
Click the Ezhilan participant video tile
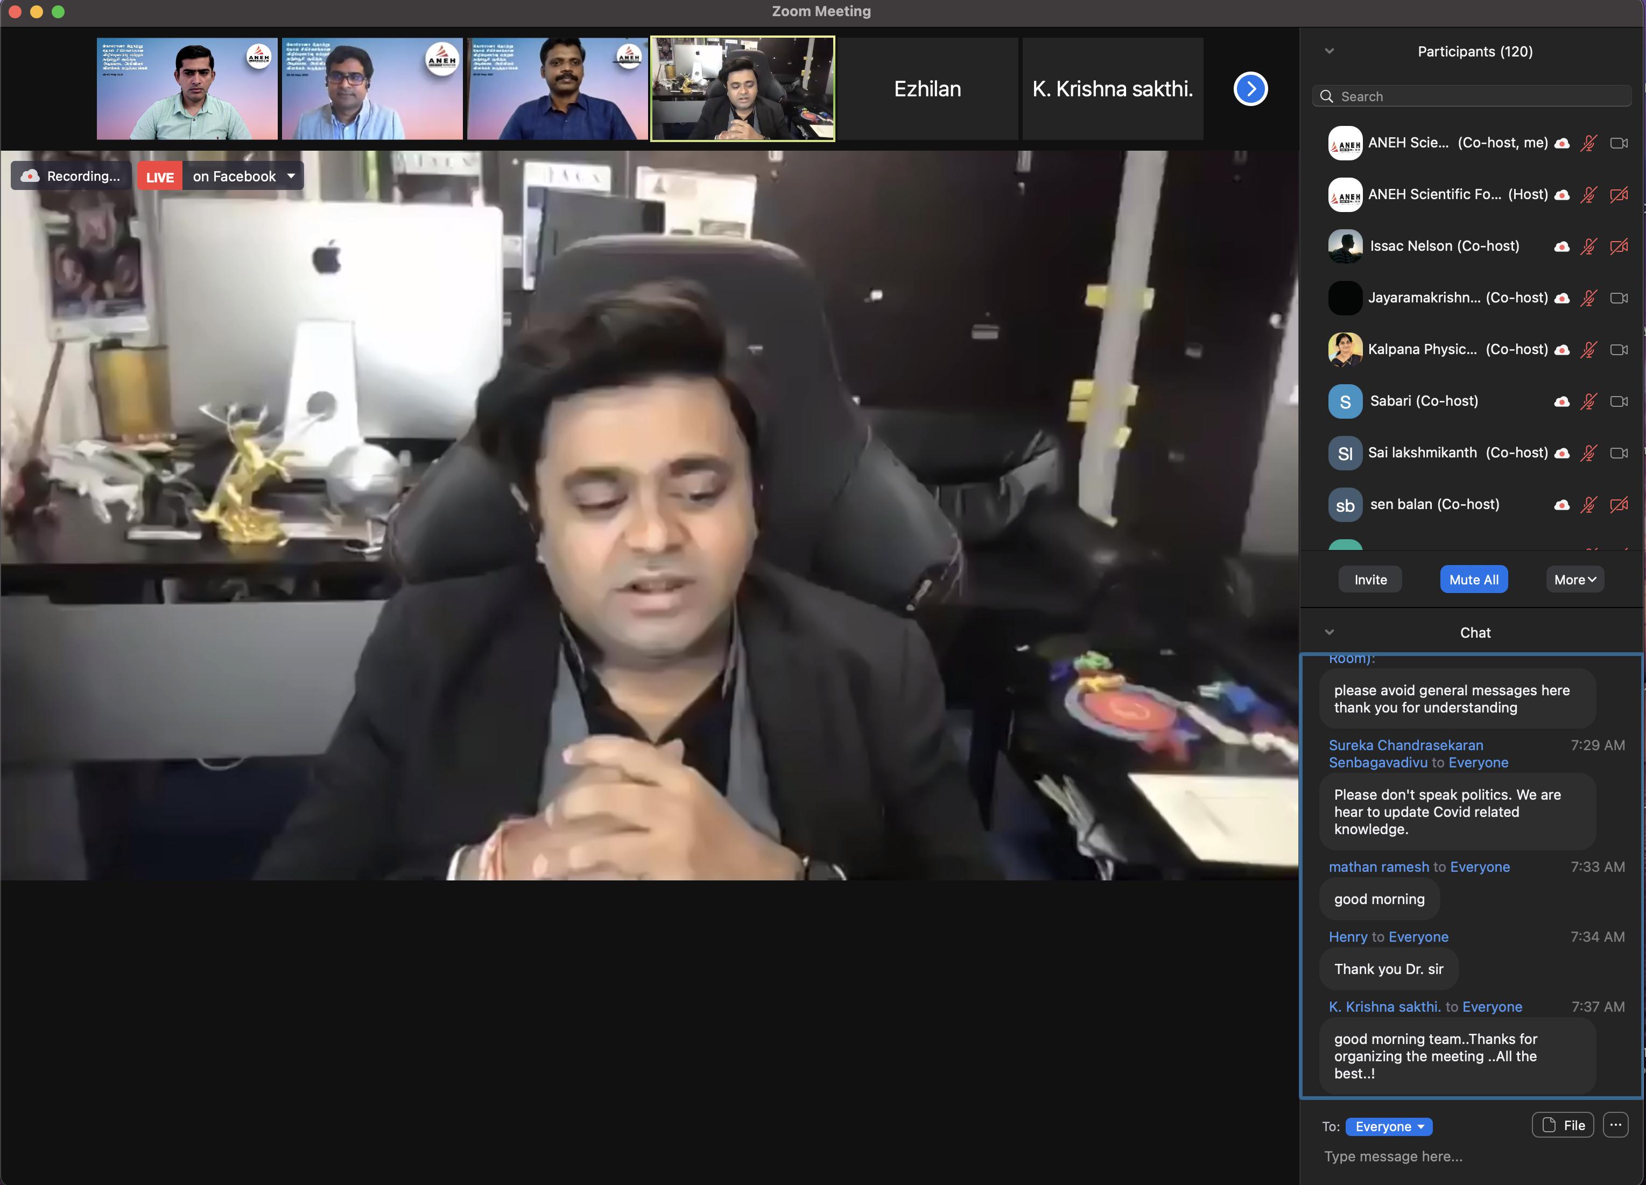[x=927, y=89]
